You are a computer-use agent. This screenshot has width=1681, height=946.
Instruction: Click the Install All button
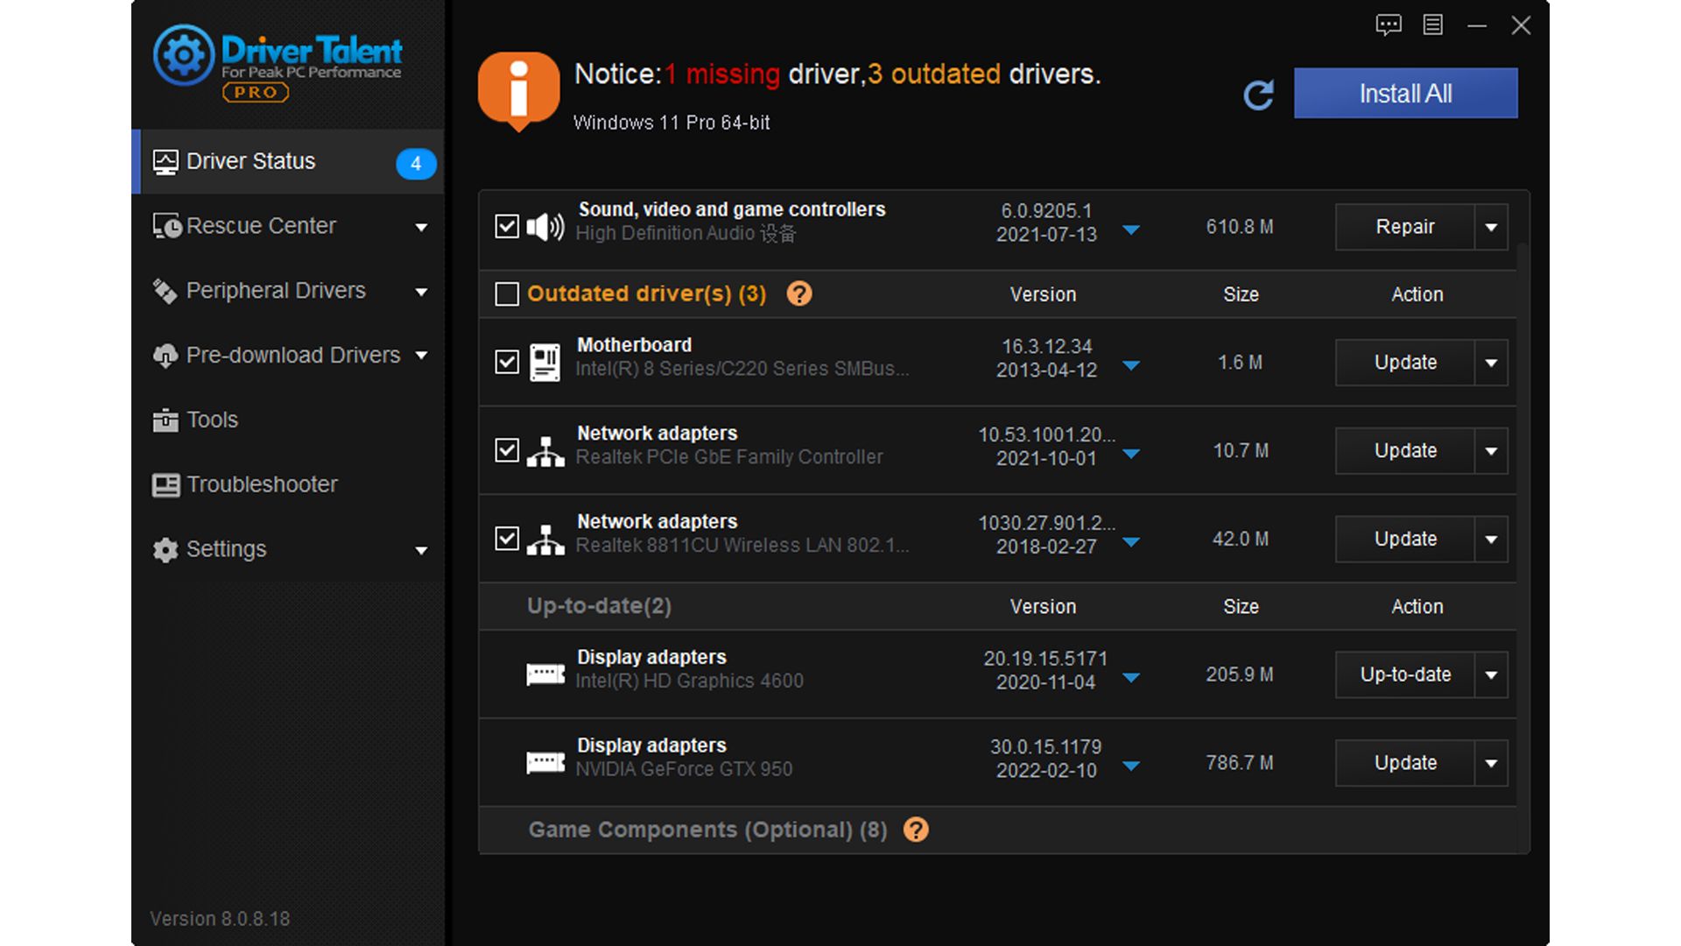1405,93
